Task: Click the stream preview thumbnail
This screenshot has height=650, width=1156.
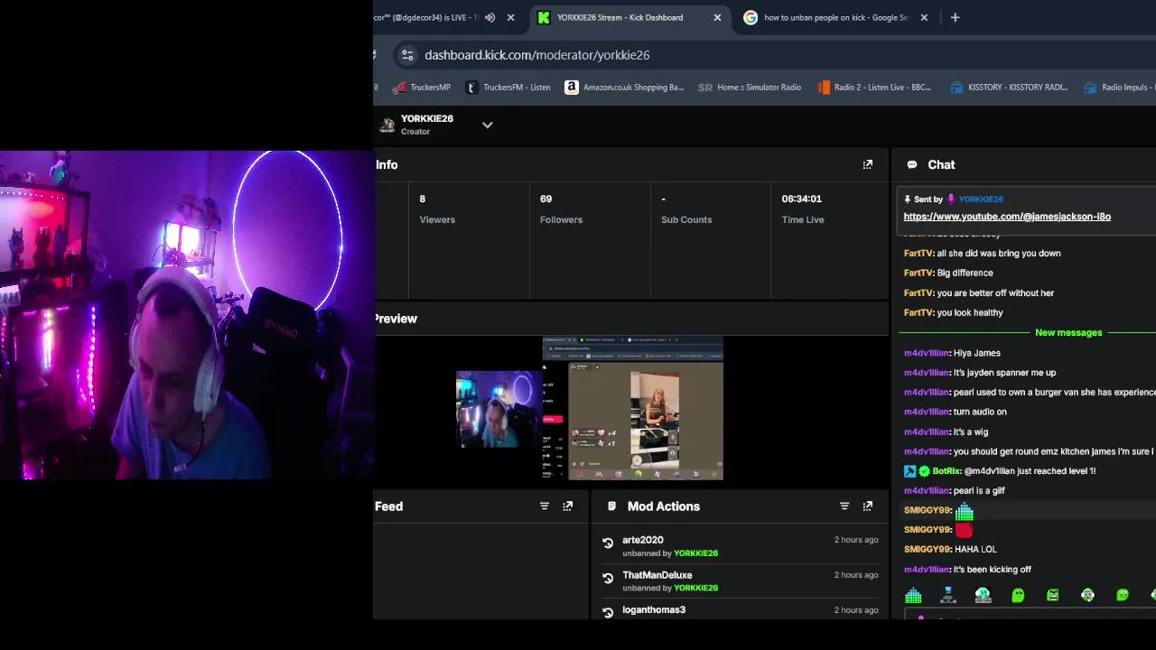Action: (x=589, y=409)
